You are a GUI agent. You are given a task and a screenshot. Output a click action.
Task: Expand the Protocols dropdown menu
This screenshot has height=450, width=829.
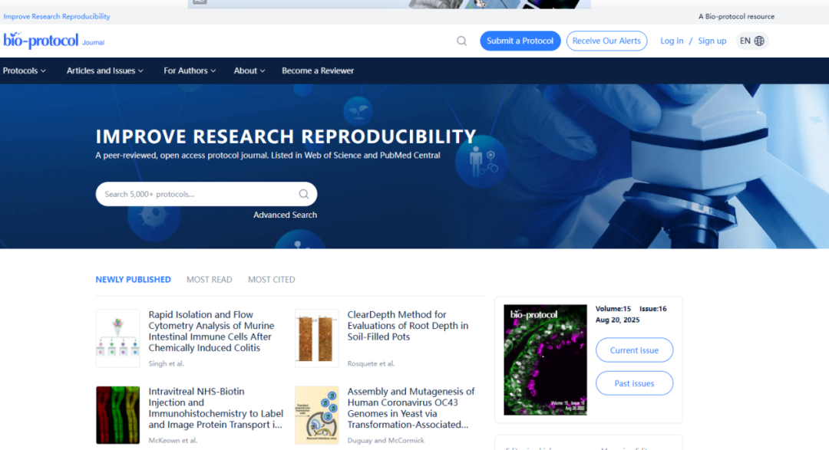(24, 71)
